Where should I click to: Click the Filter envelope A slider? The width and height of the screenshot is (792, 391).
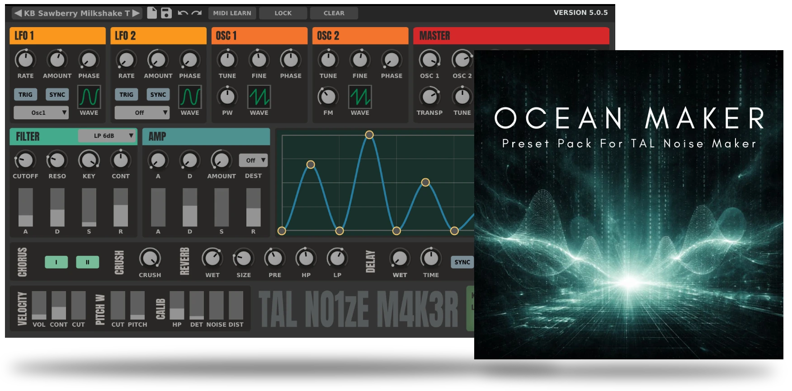tap(25, 207)
